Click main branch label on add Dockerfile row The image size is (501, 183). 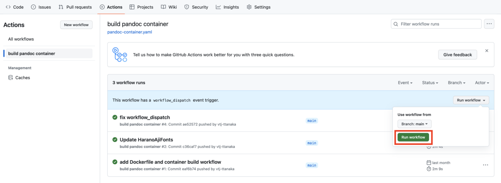pyautogui.click(x=312, y=165)
